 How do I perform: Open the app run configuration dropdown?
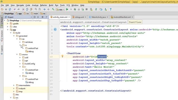click(x=60, y=9)
